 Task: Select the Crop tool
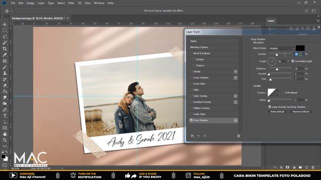[x=5, y=49]
